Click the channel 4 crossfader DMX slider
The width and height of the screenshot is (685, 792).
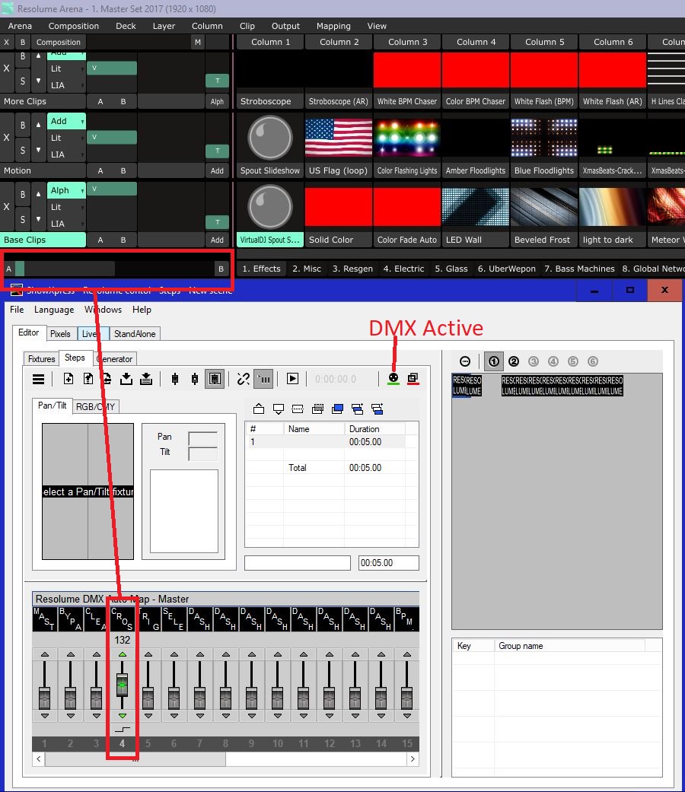122,685
